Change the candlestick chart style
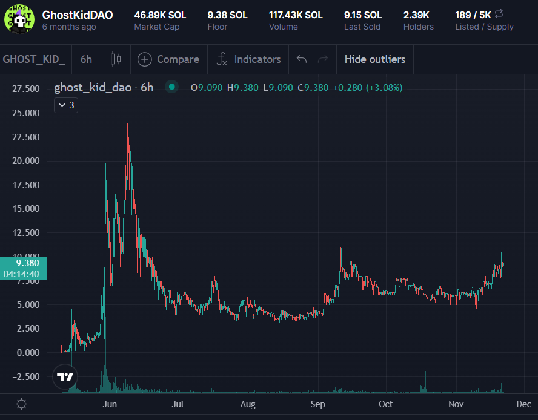The width and height of the screenshot is (538, 420). point(116,59)
